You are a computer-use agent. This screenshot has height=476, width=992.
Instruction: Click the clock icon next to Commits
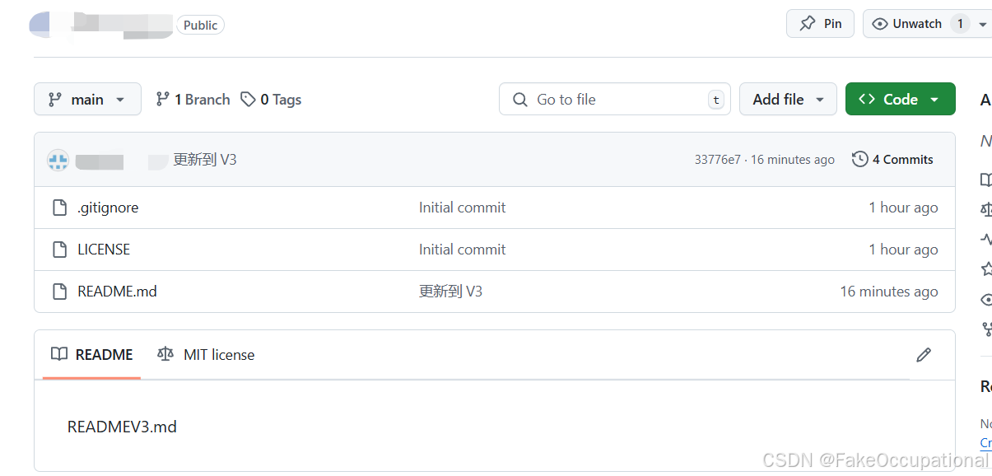[860, 159]
